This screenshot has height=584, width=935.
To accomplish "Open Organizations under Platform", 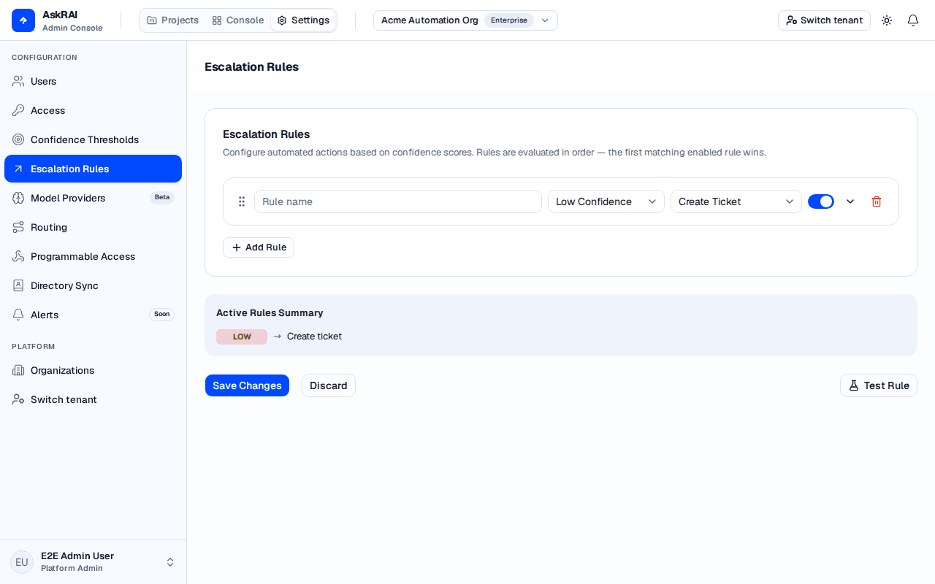I will click(93, 370).
